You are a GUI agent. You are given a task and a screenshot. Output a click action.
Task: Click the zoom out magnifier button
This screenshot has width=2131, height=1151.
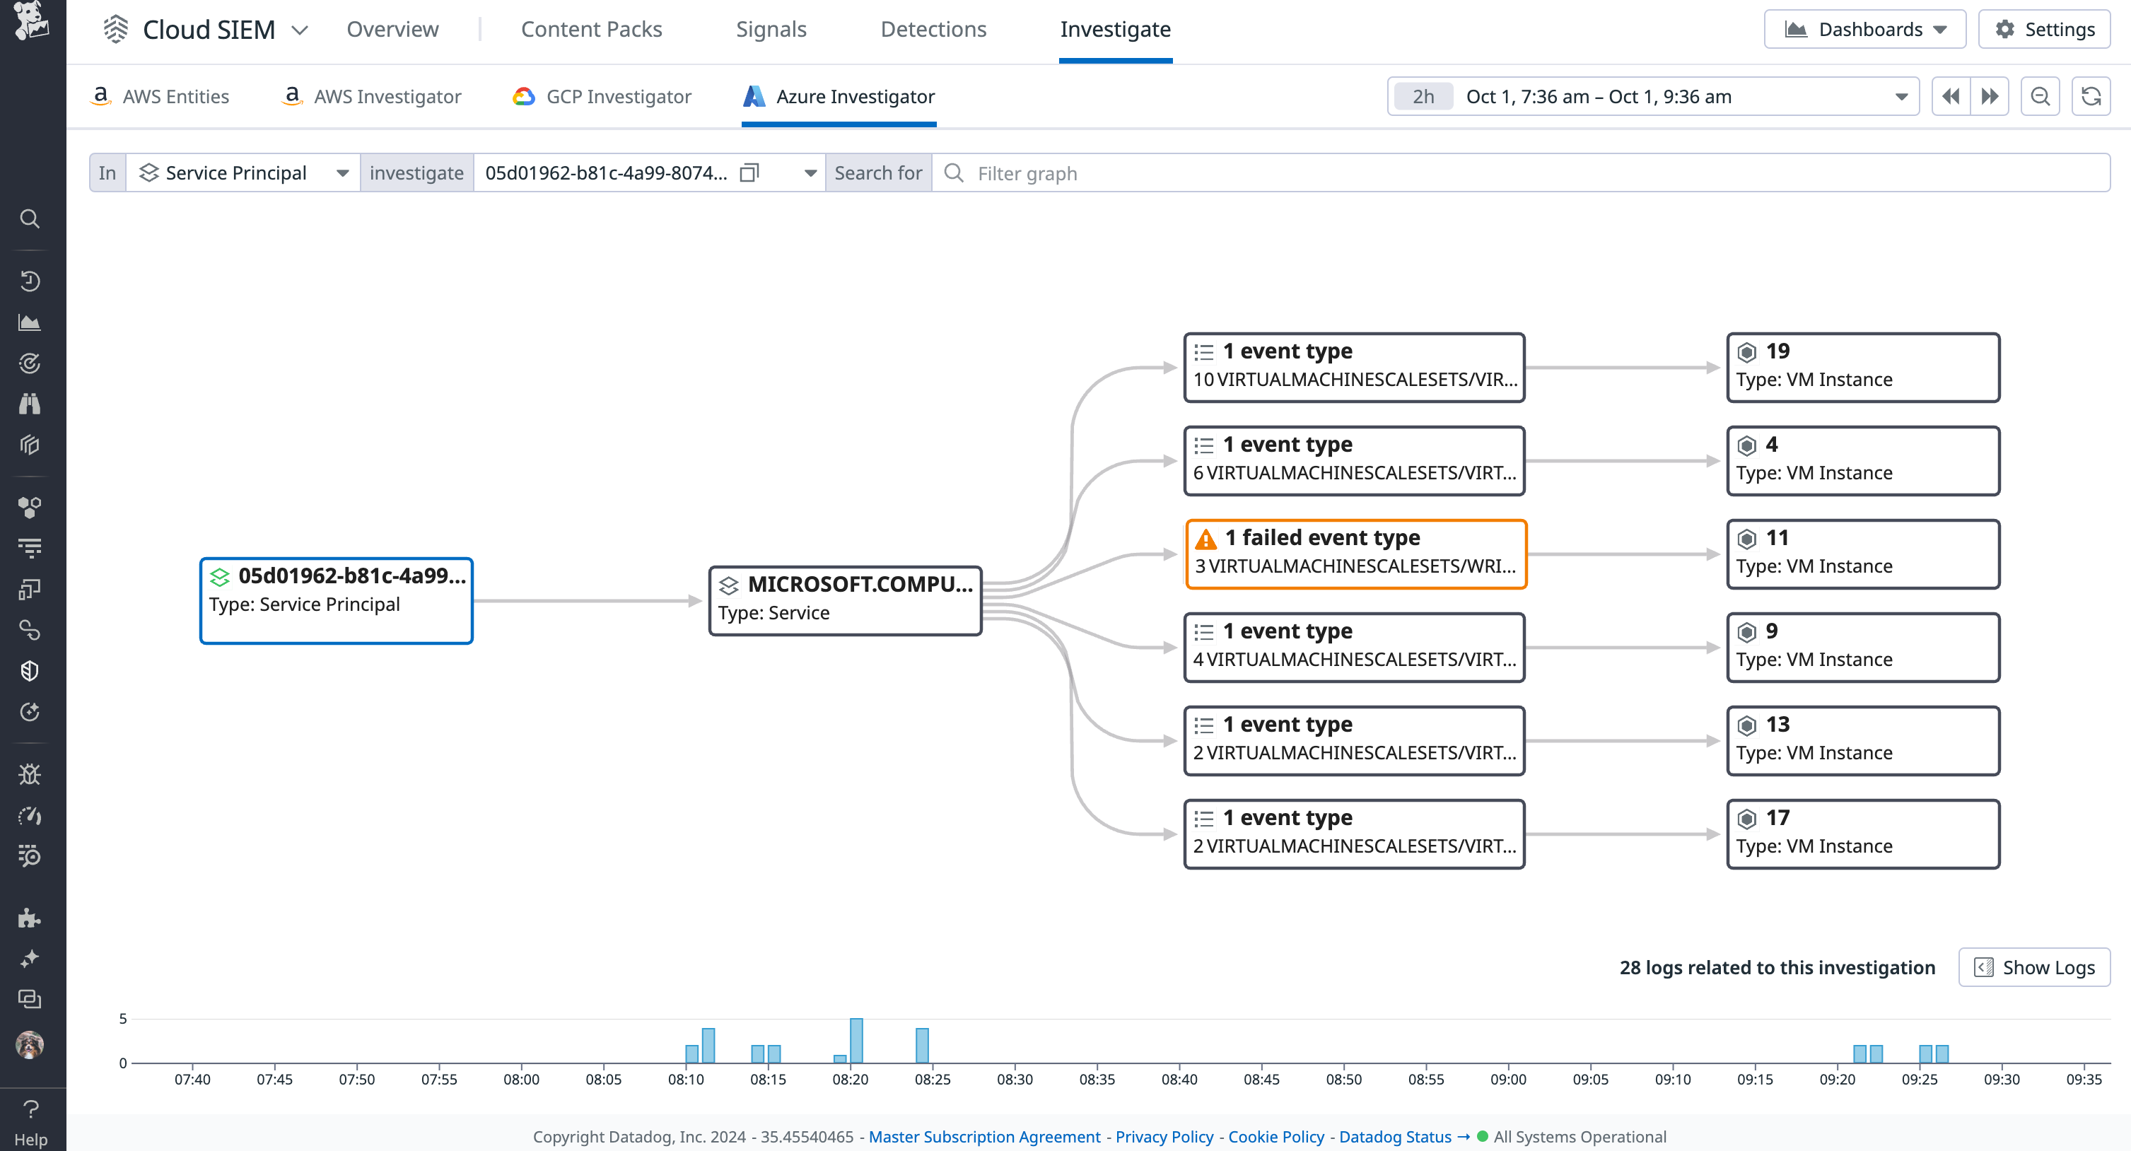click(x=2040, y=96)
